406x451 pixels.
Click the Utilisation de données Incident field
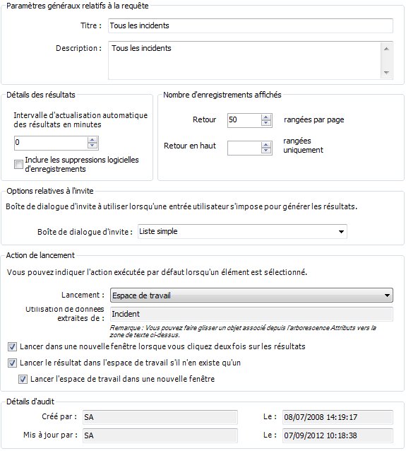[251, 314]
